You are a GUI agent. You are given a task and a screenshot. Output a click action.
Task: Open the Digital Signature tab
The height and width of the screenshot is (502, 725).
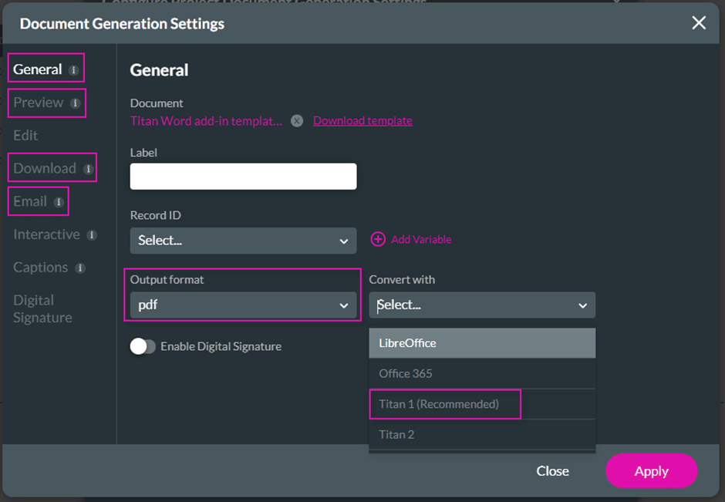pos(42,308)
